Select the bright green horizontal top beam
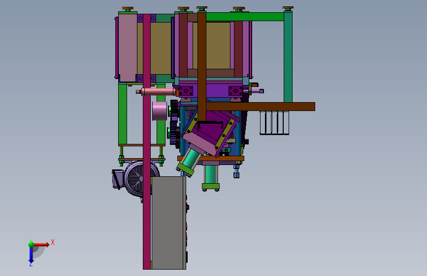Image resolution: width=427 pixels, height=276 pixels. pos(245,17)
